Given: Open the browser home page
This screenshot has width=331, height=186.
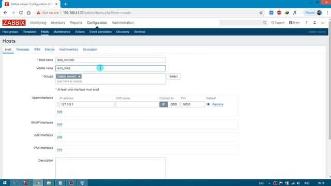Looking at the screenshot, I should tap(29, 12).
